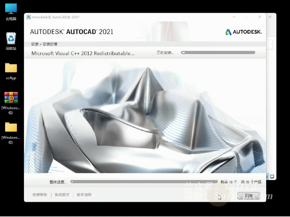This screenshot has height=217, width=290.
Task: Click the Visual C++ component progress bar
Action: click(218, 53)
